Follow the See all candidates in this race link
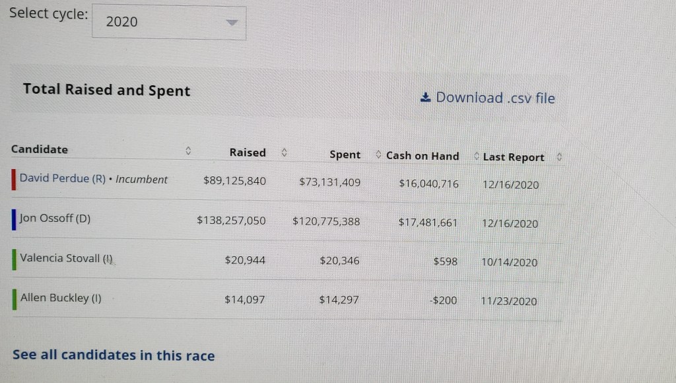This screenshot has width=676, height=383. point(114,355)
